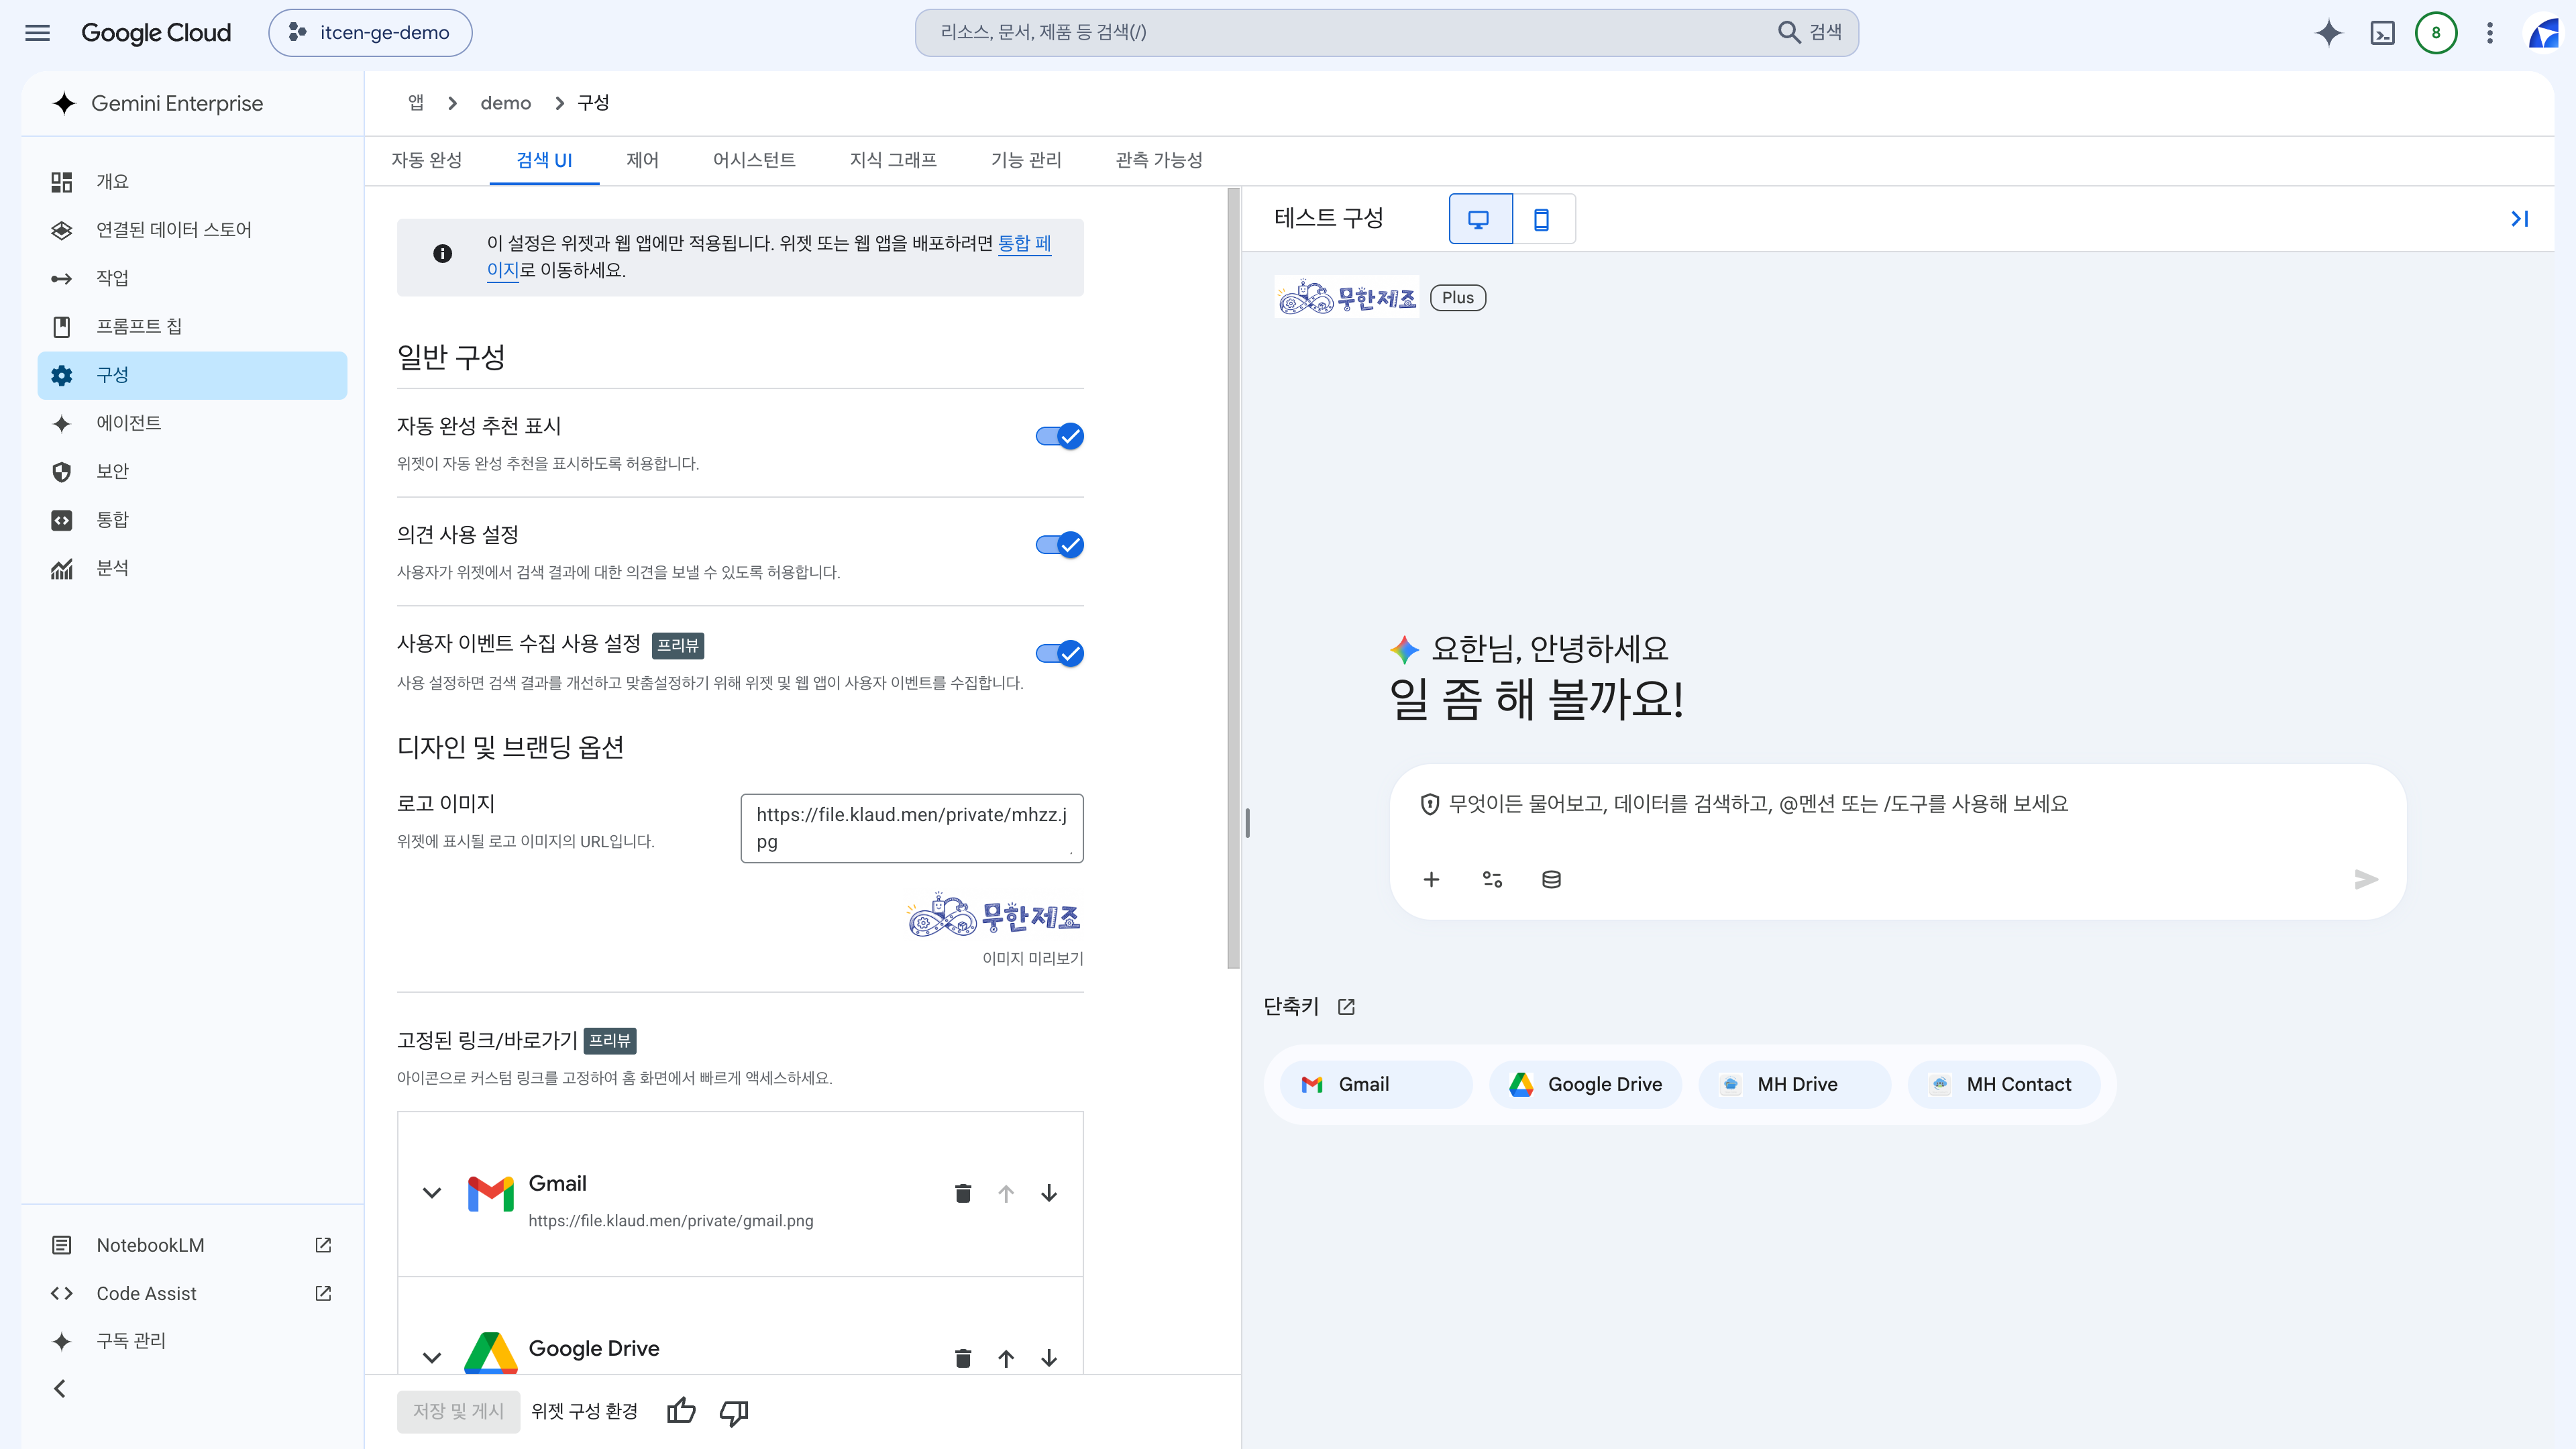2576x1449 pixels.
Task: Open the three-dot settings menu in header
Action: [2490, 33]
